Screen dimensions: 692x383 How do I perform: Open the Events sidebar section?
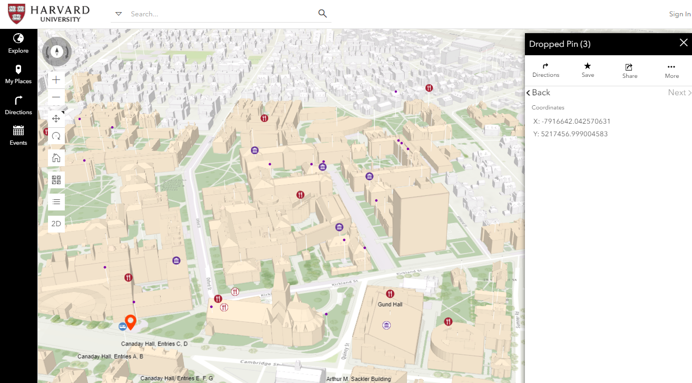tap(18, 135)
